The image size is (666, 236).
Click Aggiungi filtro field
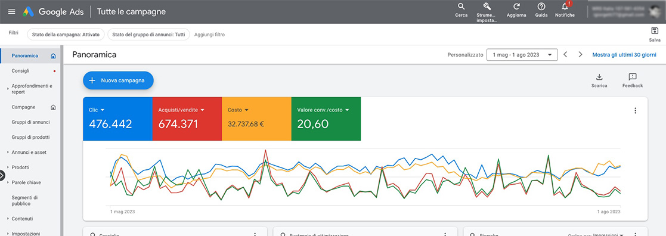click(x=209, y=35)
